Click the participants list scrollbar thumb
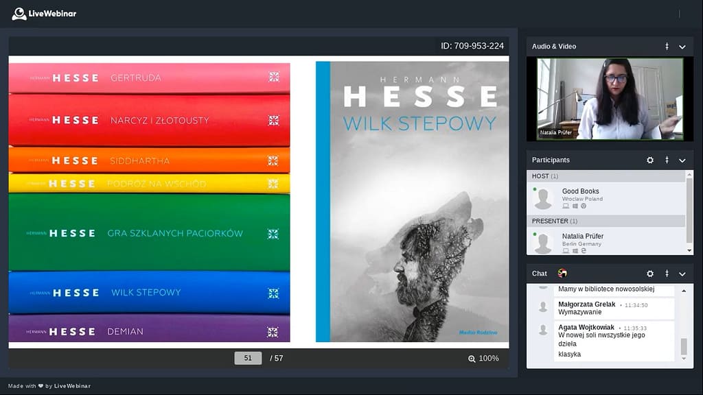The width and height of the screenshot is (703, 395). pos(689,211)
